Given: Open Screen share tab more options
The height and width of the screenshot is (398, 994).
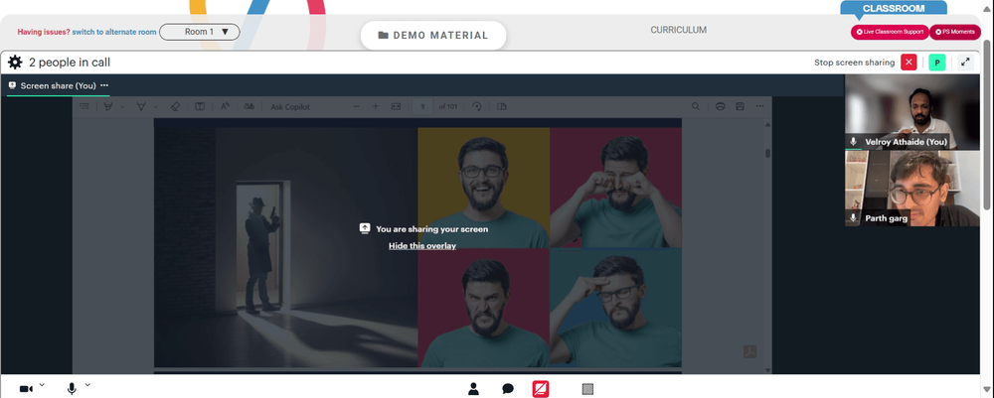Looking at the screenshot, I should pyautogui.click(x=104, y=85).
